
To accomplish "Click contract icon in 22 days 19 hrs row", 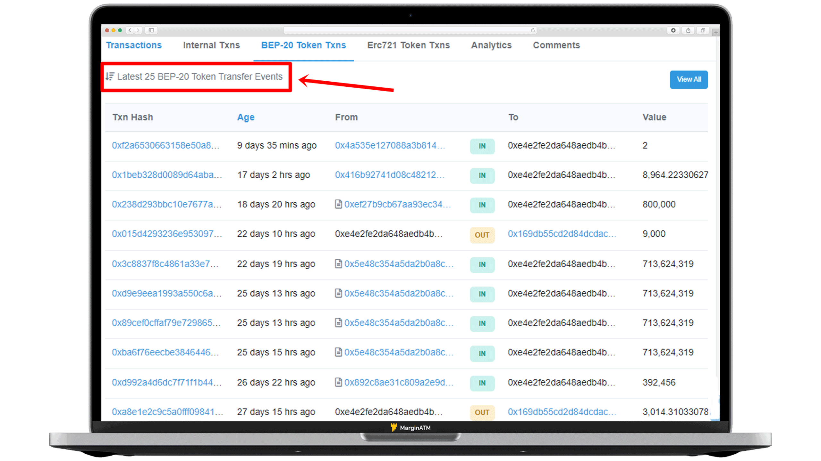I will [x=338, y=263].
